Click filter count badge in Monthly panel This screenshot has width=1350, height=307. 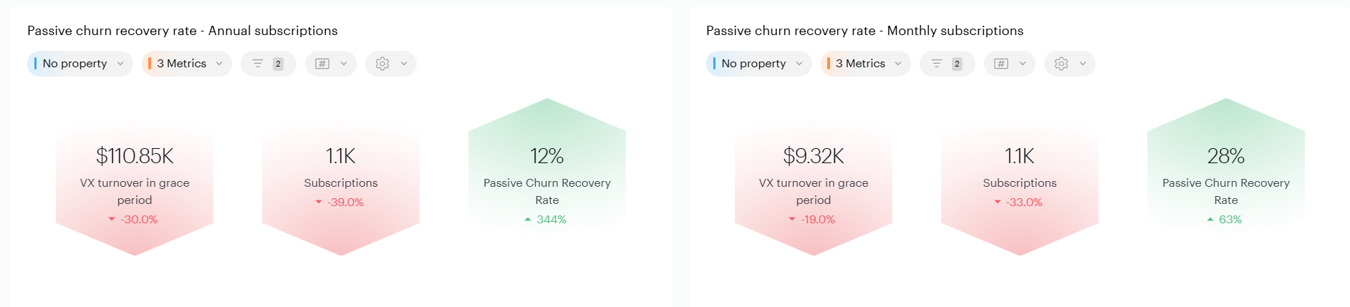957,64
